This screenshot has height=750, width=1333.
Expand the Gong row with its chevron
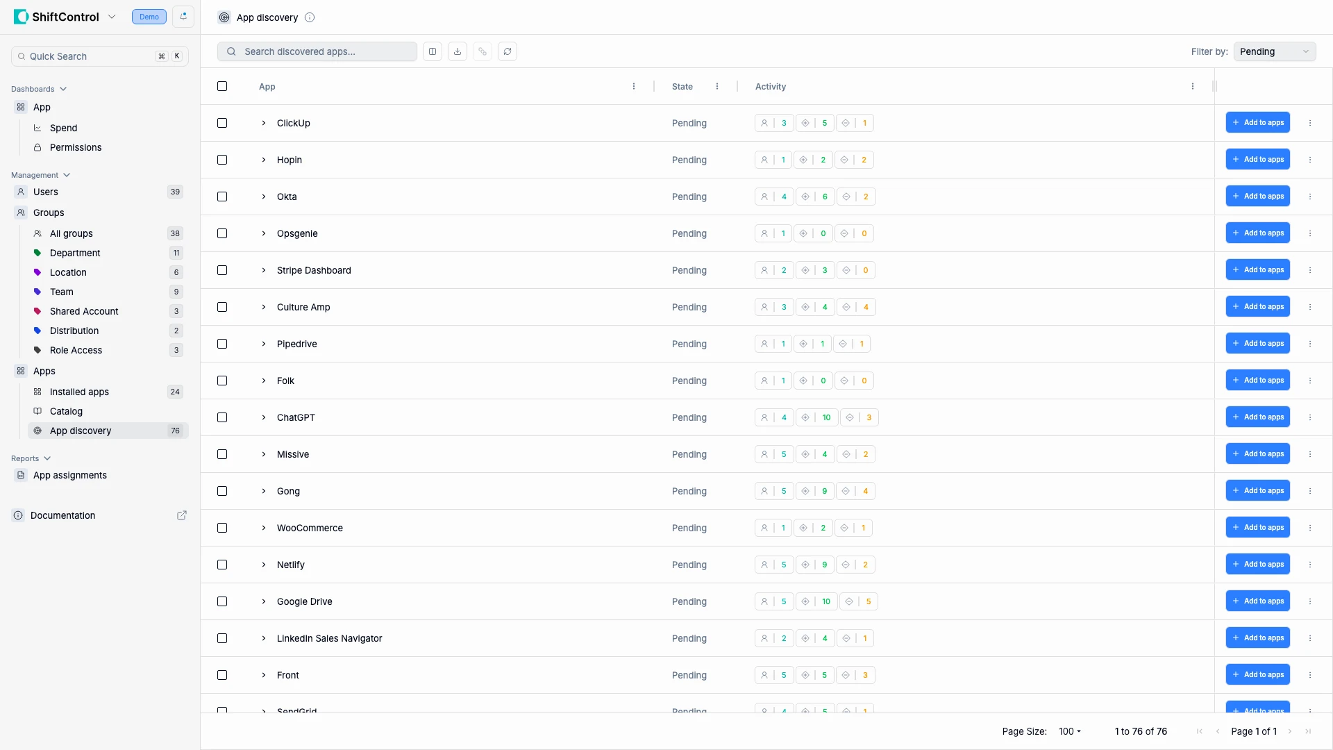pos(263,491)
